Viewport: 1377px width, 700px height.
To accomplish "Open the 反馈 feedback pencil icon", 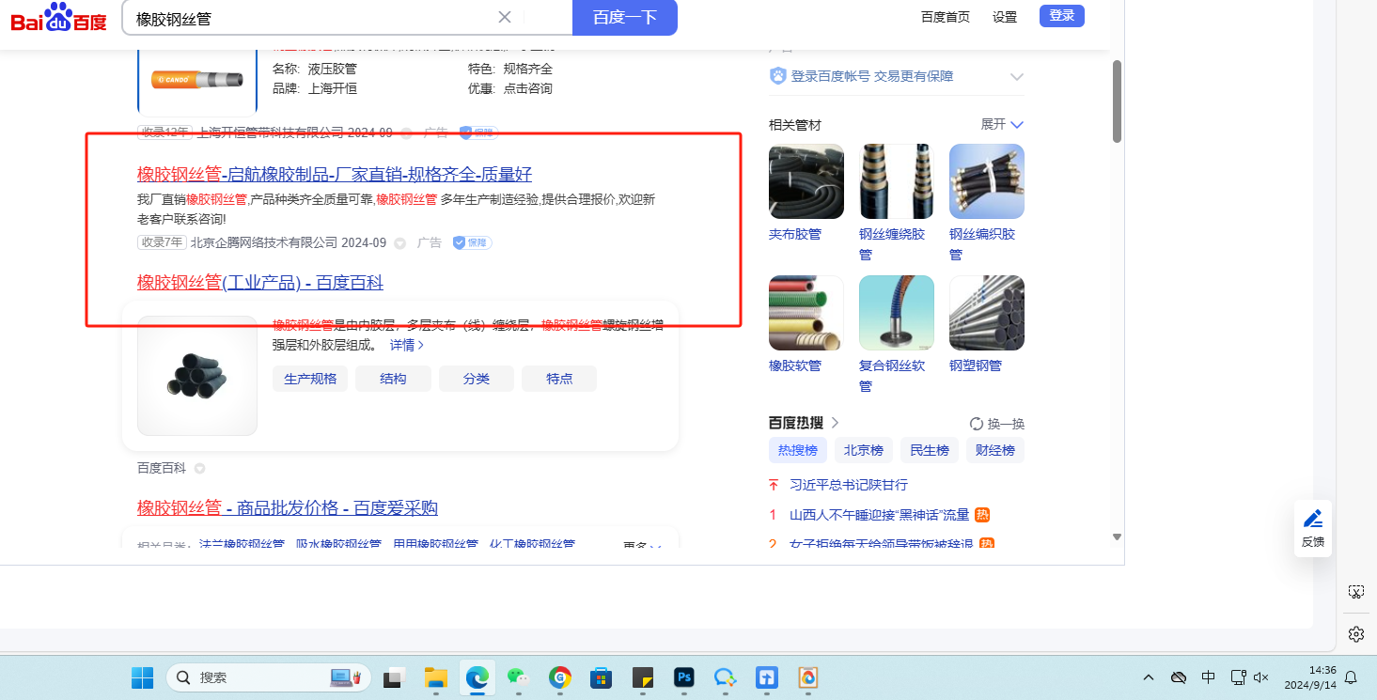I will [x=1313, y=519].
